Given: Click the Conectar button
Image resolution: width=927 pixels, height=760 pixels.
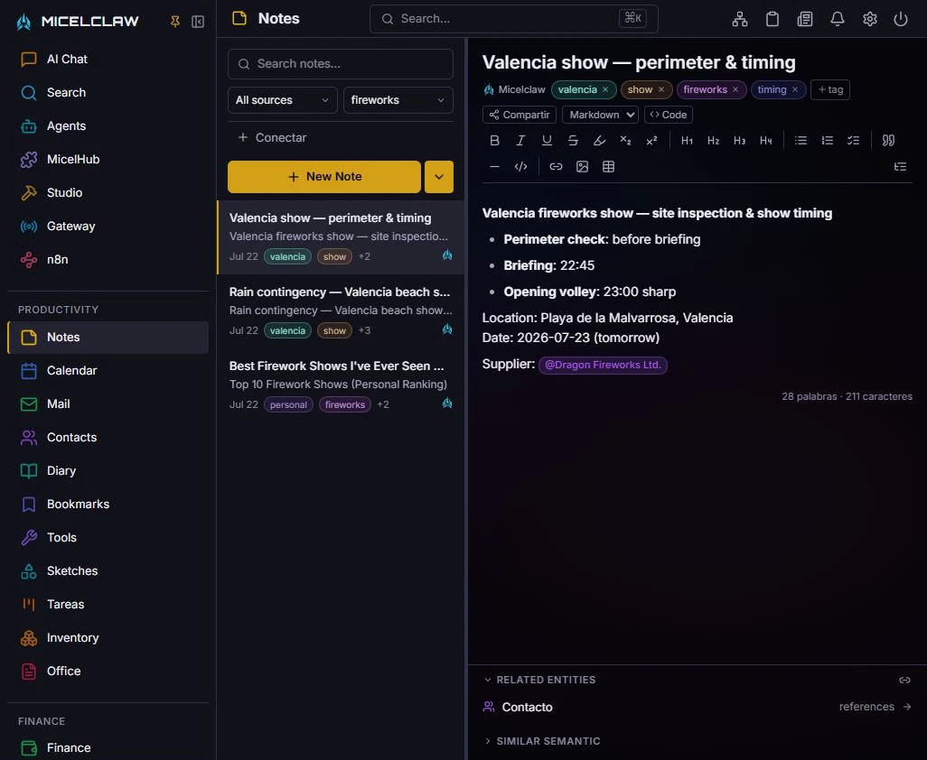Looking at the screenshot, I should point(273,137).
